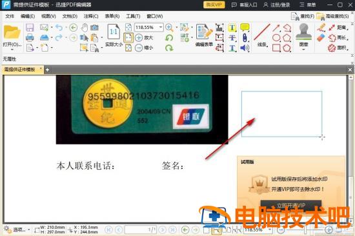355x236 pixels.
Task: Open the 视图(V) menu
Action: tap(48, 16)
